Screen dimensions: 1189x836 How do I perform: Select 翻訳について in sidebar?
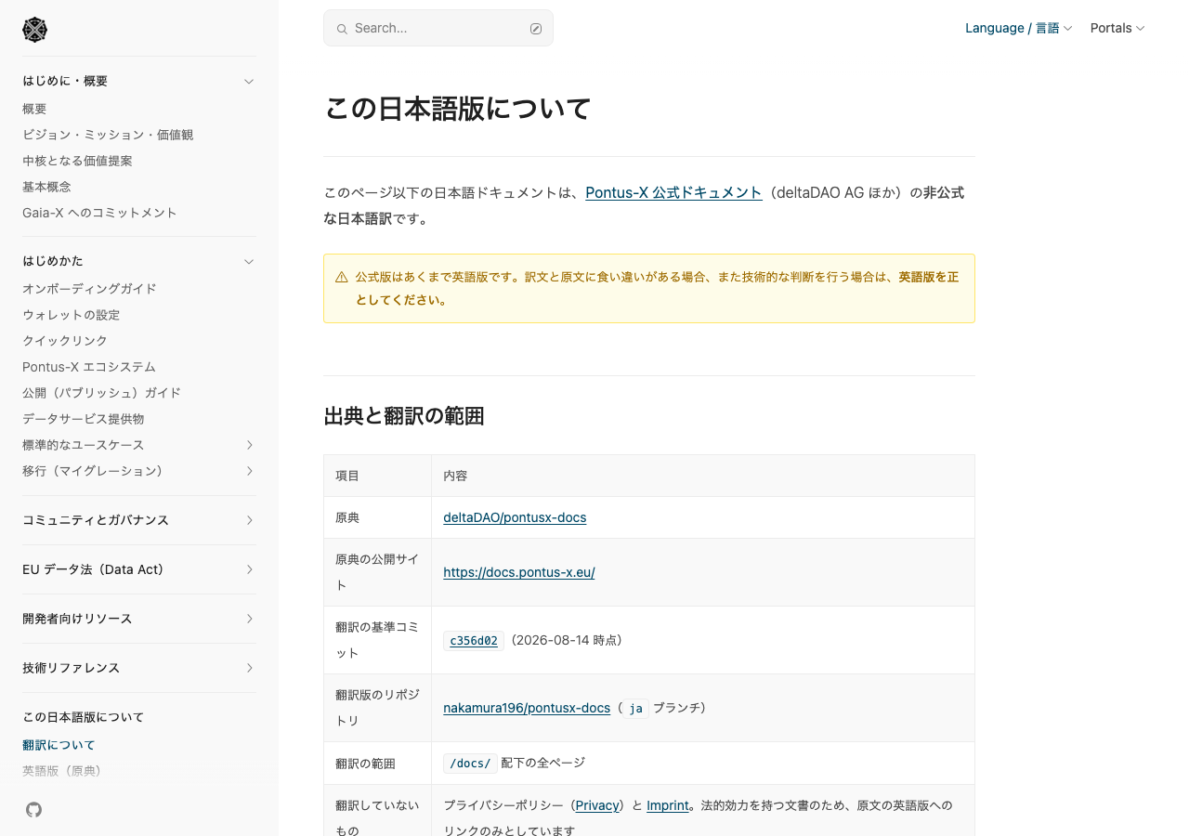59,745
